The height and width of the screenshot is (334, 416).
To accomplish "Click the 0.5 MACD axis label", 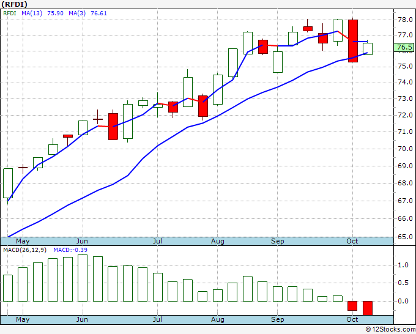I will click(x=403, y=283).
